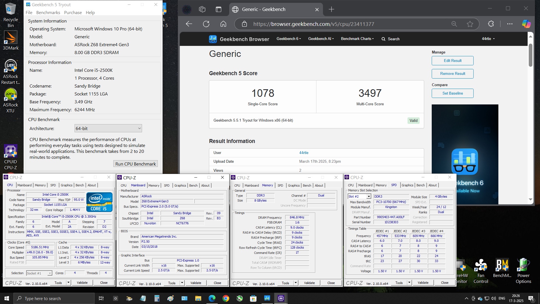Open Tools dropdown arrow in Memory CPU-Z
The height and width of the screenshot is (304, 540).
[x=296, y=283]
